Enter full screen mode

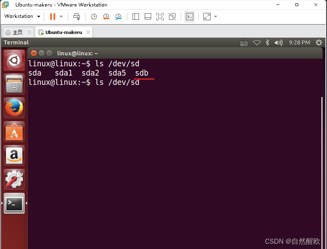pyautogui.click(x=160, y=17)
